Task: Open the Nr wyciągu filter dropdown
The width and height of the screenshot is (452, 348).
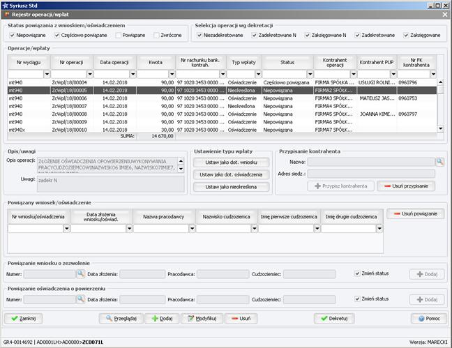Action: (x=47, y=74)
